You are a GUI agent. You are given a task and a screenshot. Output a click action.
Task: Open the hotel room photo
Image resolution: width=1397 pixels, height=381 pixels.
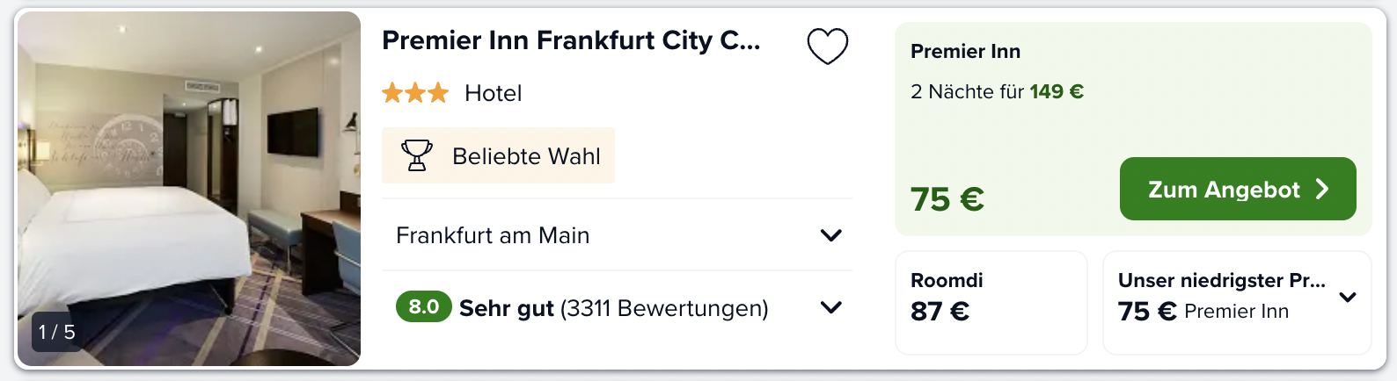(189, 189)
